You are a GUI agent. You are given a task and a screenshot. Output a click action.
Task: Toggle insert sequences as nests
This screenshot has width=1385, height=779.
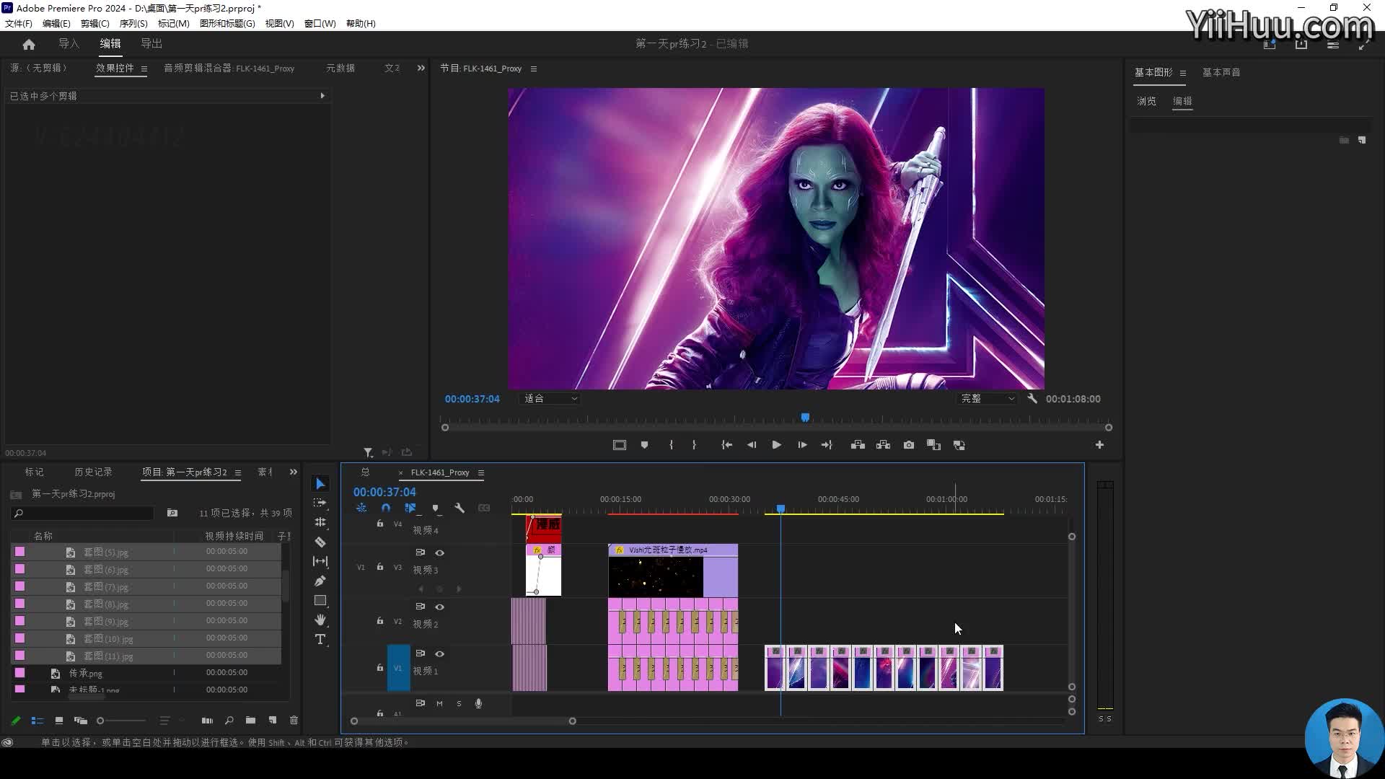pos(361,508)
